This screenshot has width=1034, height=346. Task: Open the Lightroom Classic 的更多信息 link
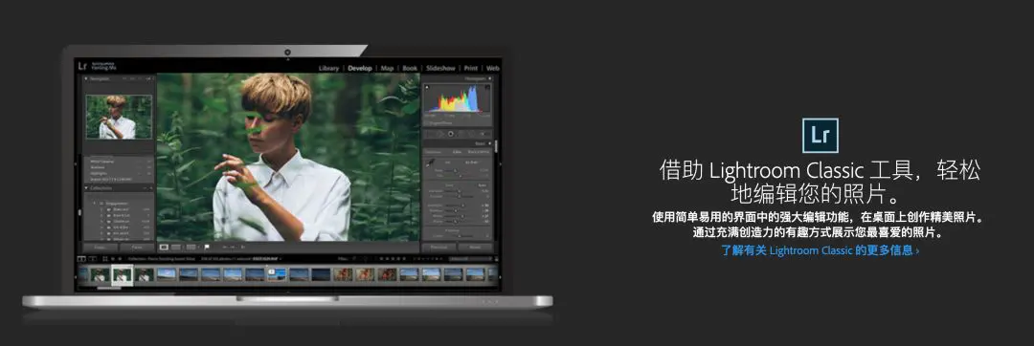(x=820, y=250)
